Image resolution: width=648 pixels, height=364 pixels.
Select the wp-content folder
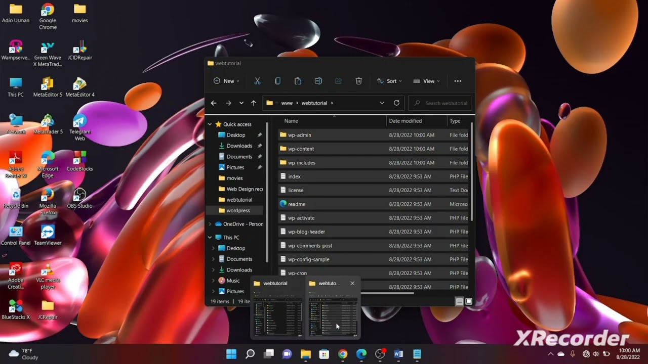pyautogui.click(x=374, y=149)
